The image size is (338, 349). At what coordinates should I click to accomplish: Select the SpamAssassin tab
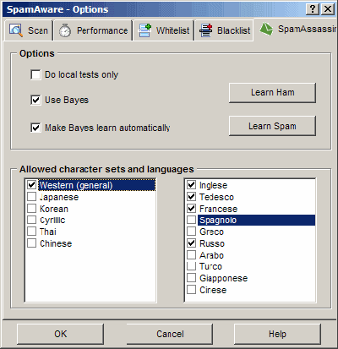pos(296,29)
